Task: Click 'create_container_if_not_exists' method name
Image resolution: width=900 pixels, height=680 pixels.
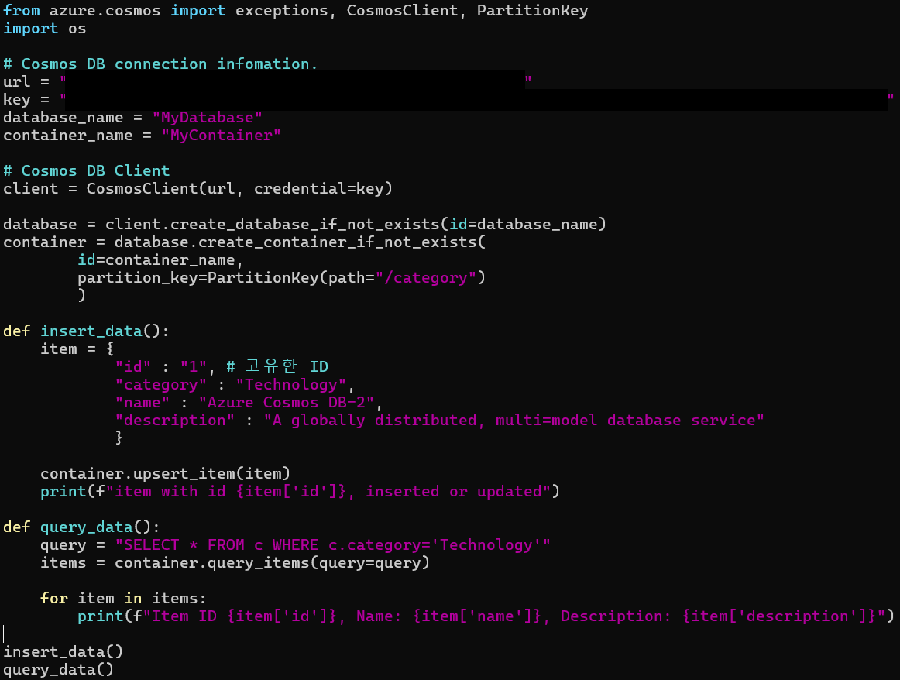Action: point(338,242)
